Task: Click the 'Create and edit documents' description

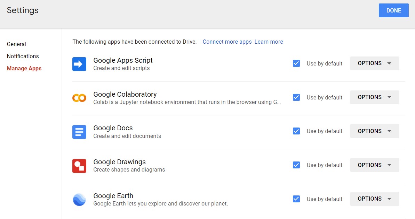Action: 127,136
